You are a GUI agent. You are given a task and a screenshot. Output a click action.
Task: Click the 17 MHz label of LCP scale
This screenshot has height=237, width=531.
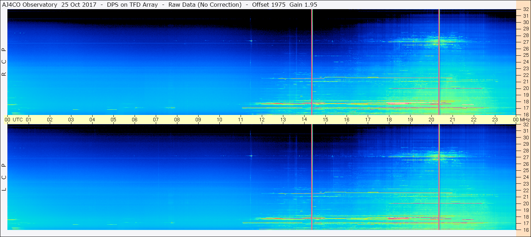(x=526, y=223)
